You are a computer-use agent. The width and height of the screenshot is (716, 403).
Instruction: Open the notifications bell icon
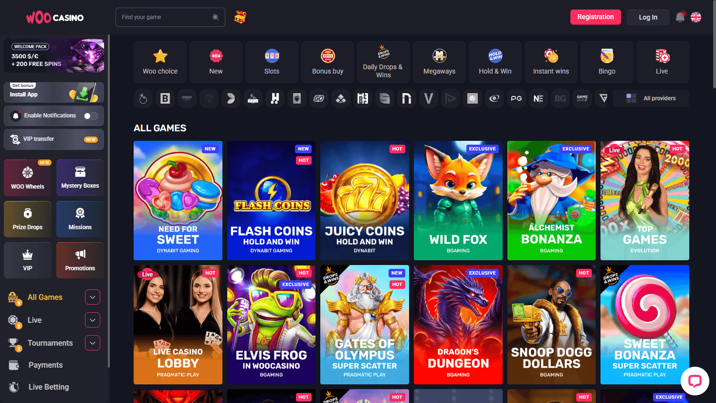coord(680,17)
